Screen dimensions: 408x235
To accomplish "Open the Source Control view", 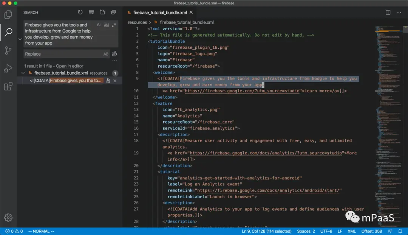I will (8, 50).
